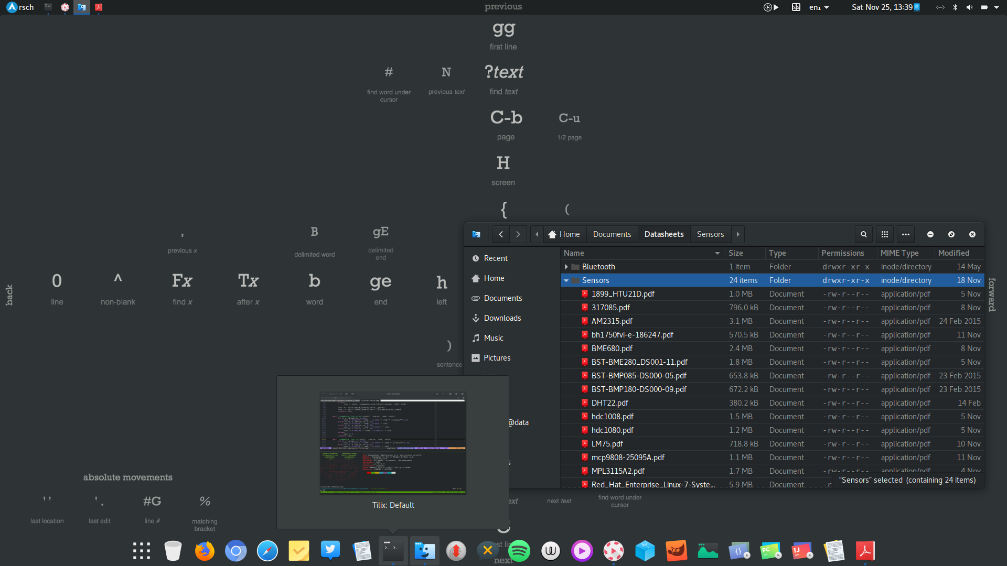Click the Trash icon in dock
The width and height of the screenshot is (1007, 566).
[x=173, y=551]
